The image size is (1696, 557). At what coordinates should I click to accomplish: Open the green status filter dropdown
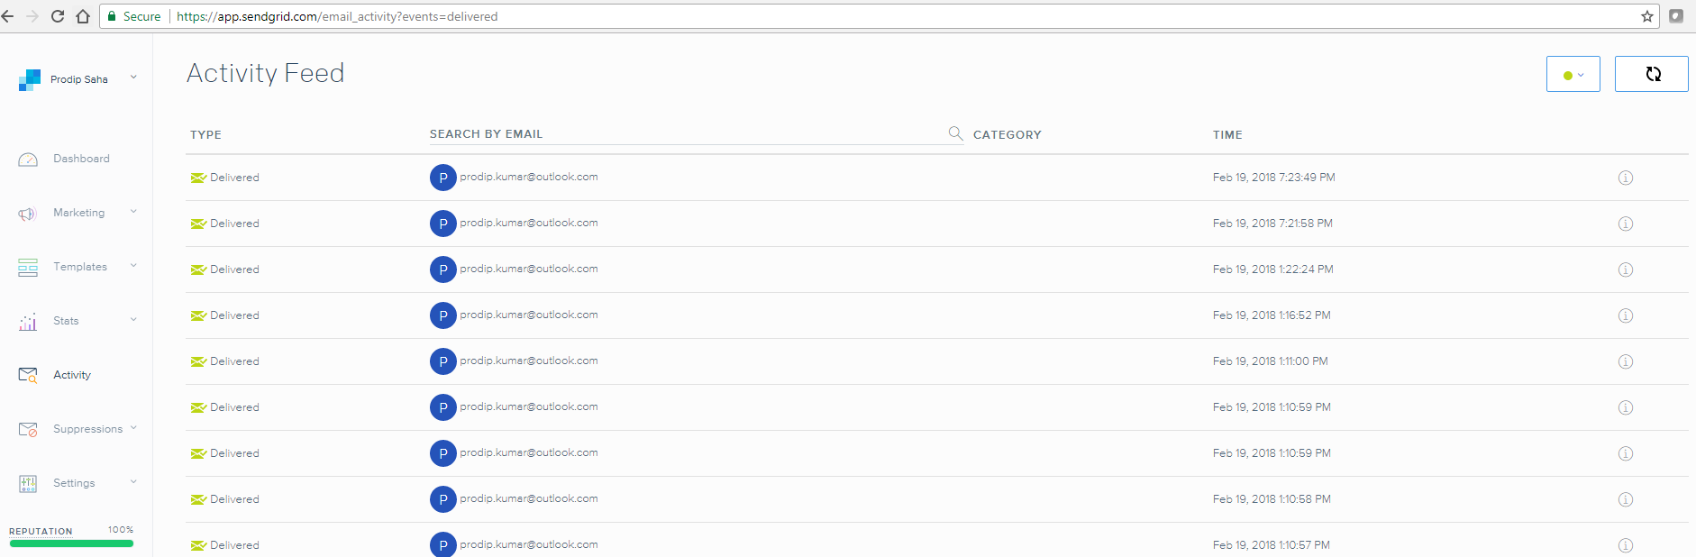point(1573,75)
